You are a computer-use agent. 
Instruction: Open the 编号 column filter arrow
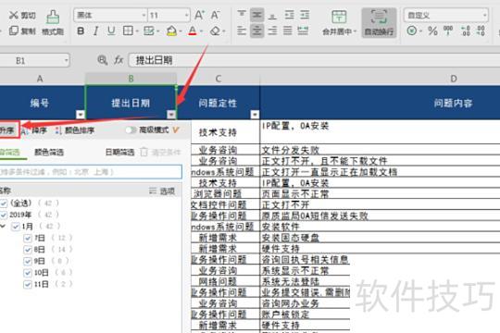(x=81, y=114)
